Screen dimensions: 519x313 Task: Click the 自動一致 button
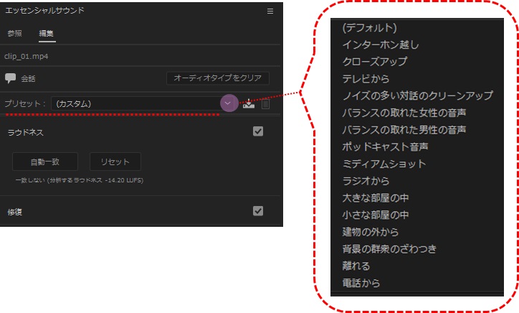pyautogui.click(x=45, y=162)
